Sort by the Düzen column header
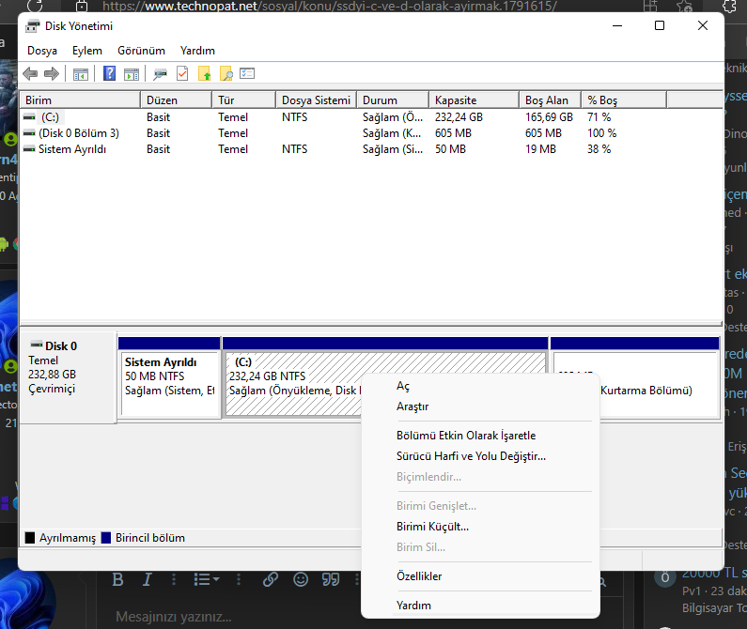This screenshot has height=629, width=747. coord(177,100)
